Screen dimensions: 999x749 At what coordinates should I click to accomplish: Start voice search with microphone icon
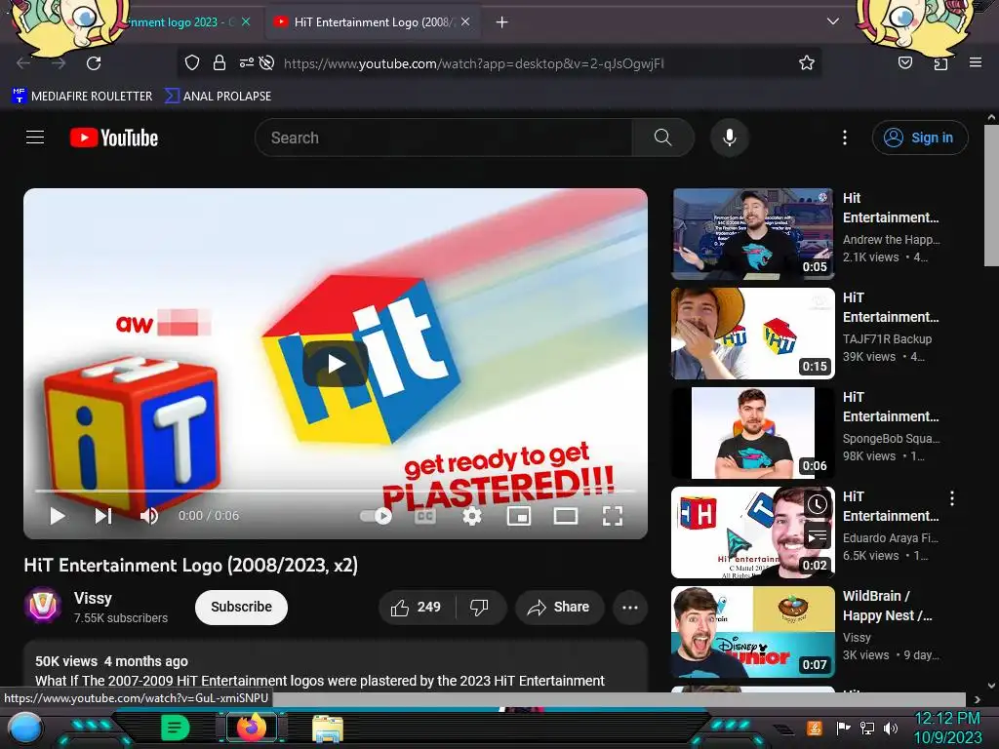[730, 138]
